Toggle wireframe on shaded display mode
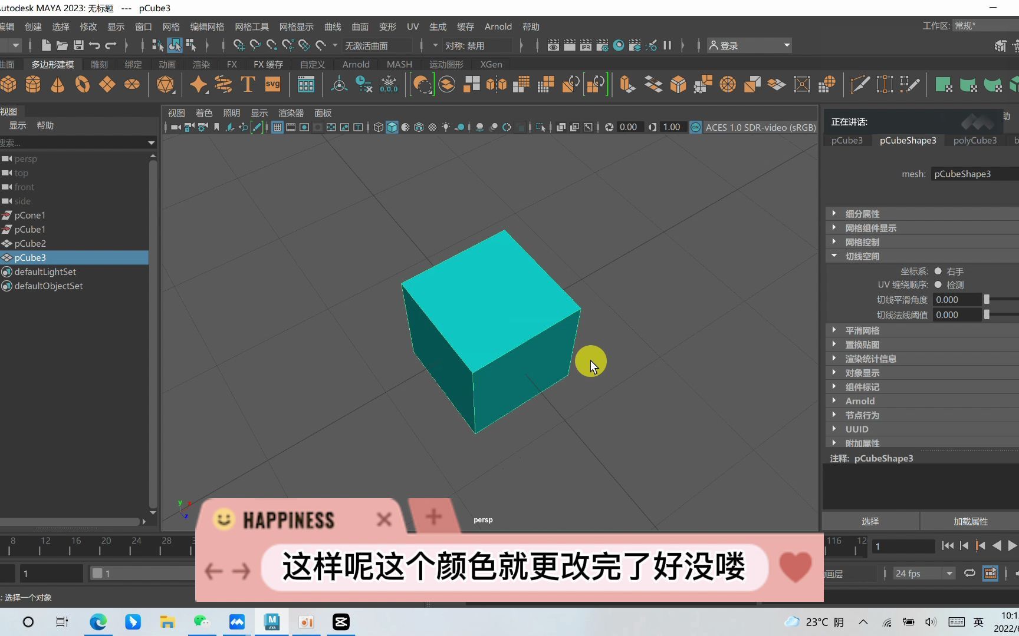The height and width of the screenshot is (636, 1019). point(419,127)
